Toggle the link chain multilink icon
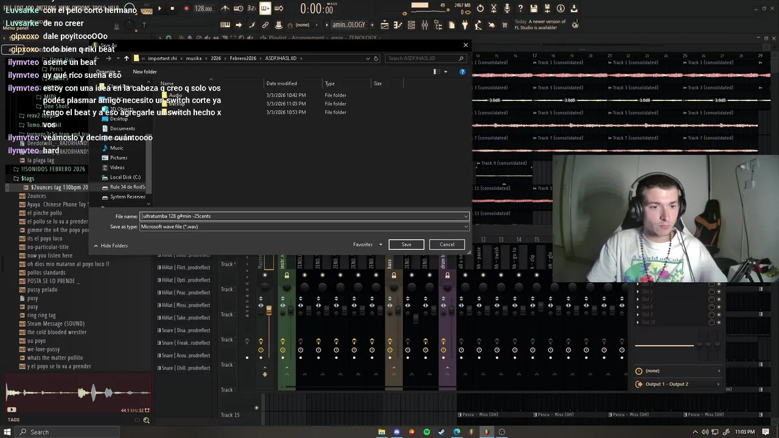Image resolution: width=779 pixels, height=438 pixels. click(265, 25)
